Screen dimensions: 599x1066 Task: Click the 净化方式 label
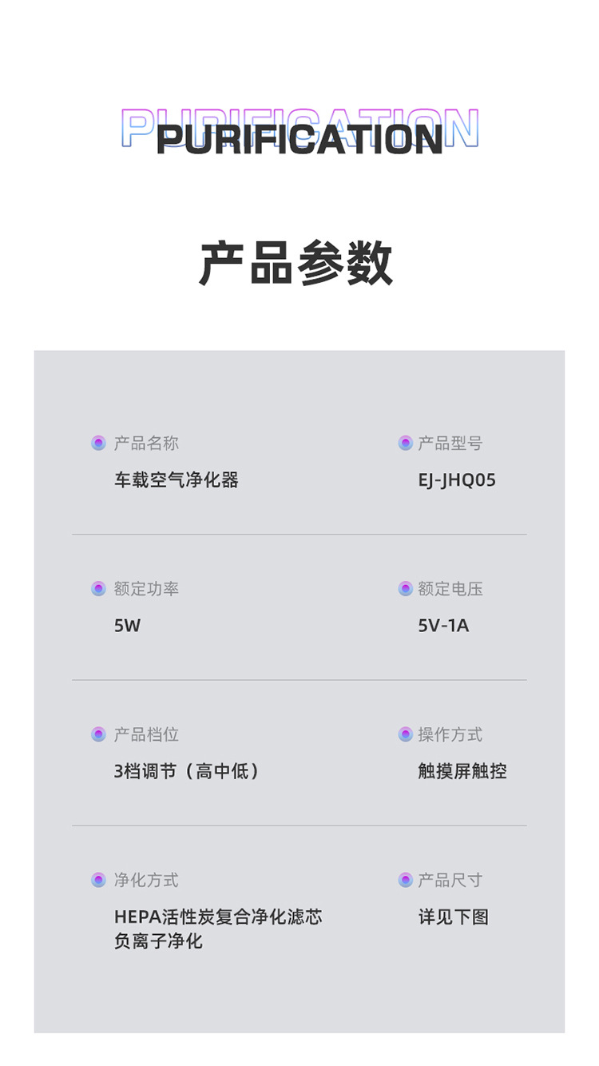pyautogui.click(x=146, y=880)
